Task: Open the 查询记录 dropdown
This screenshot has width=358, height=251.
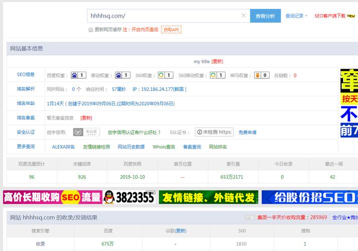Action: coord(296,16)
